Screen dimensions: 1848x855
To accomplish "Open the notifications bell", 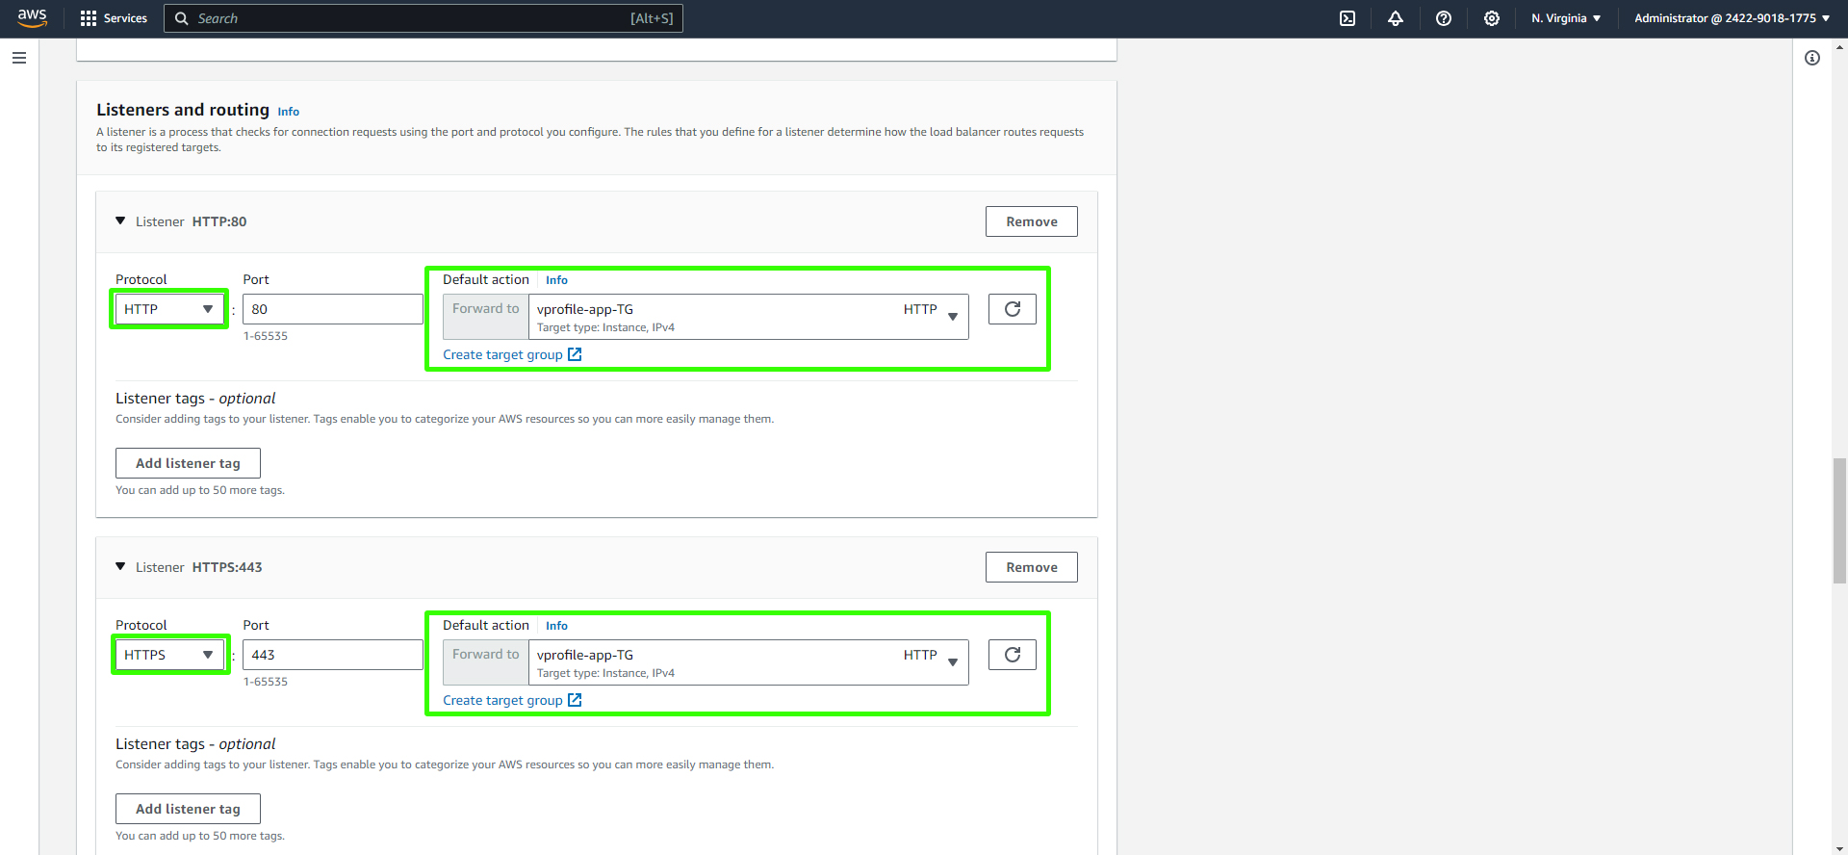I will [x=1396, y=18].
